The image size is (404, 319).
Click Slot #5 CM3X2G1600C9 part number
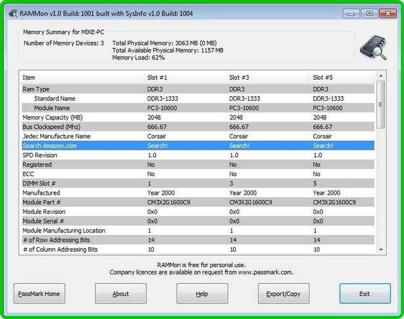click(x=334, y=202)
